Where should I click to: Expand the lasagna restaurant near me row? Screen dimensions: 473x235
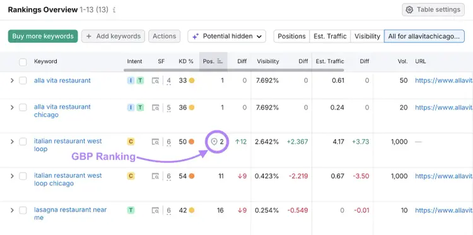[12, 210]
